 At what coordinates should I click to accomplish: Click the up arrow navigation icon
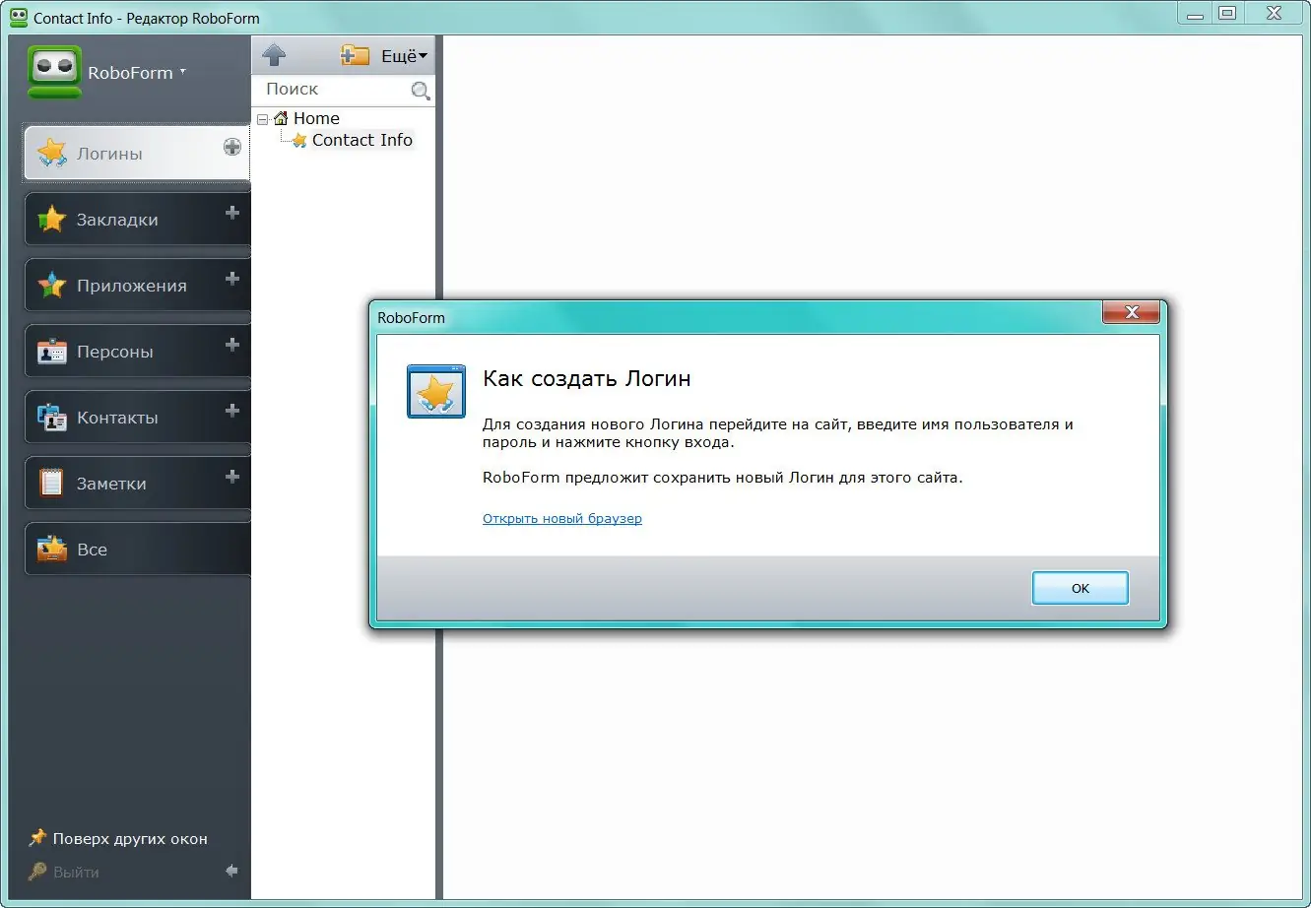(275, 55)
